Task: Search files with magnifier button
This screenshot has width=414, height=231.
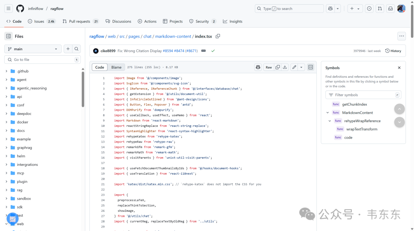Action: coord(76,49)
